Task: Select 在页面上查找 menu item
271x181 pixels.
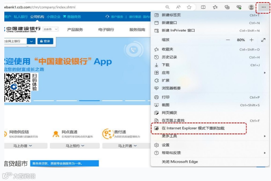Action: (x=210, y=121)
